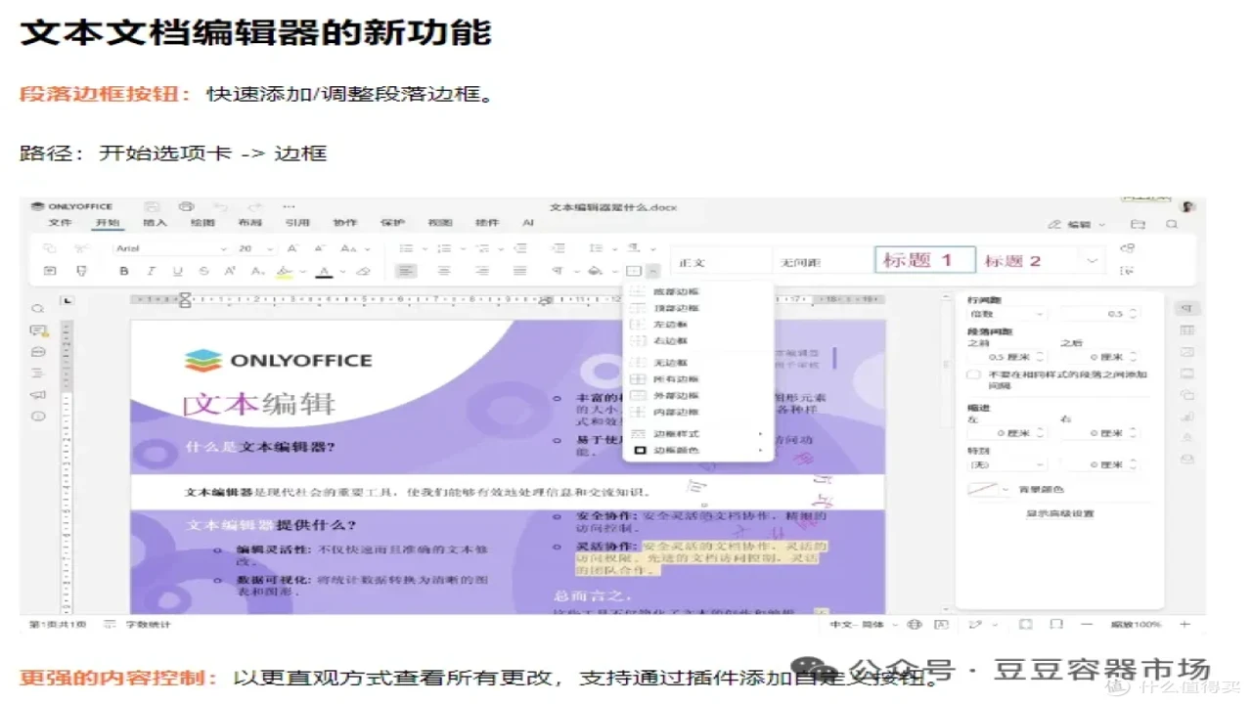
Task: Click the Bold formatting button
Action: pyautogui.click(x=124, y=271)
